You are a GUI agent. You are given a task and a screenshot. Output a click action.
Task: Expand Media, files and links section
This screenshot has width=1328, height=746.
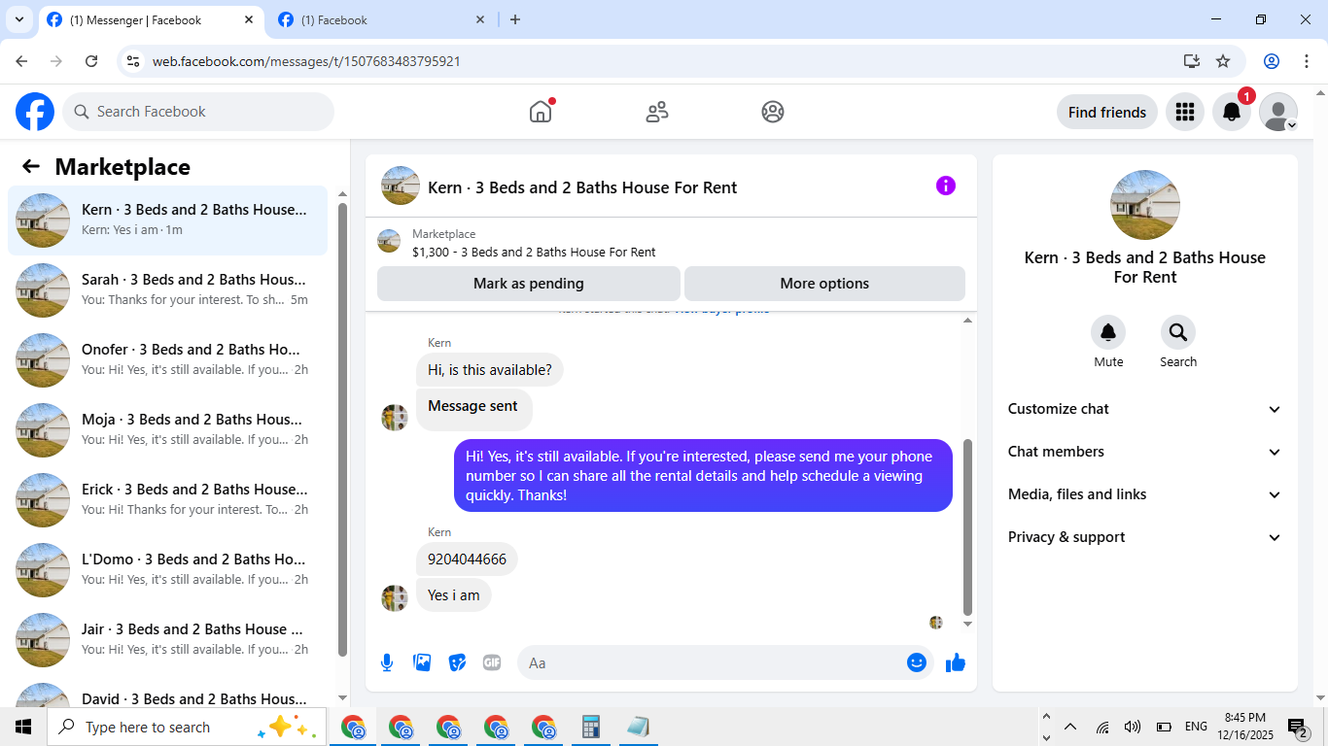coord(1145,494)
